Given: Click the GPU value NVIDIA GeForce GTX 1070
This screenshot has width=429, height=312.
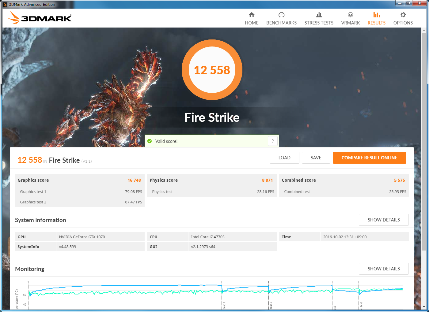Looking at the screenshot, I should click(82, 237).
